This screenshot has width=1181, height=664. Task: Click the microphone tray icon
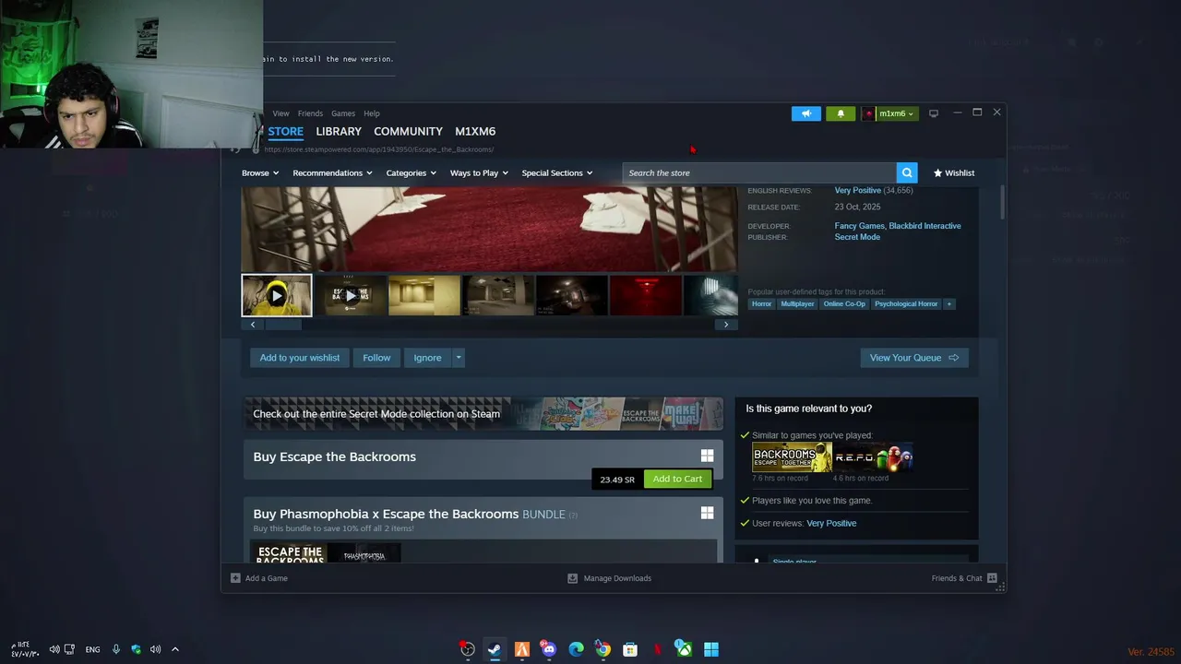pos(116,649)
